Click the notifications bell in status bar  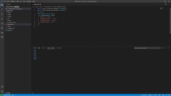click(169, 95)
